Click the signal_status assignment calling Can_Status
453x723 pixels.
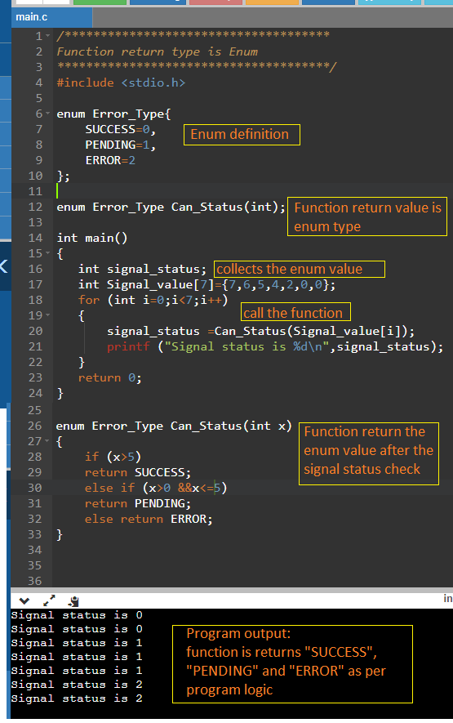tap(261, 331)
